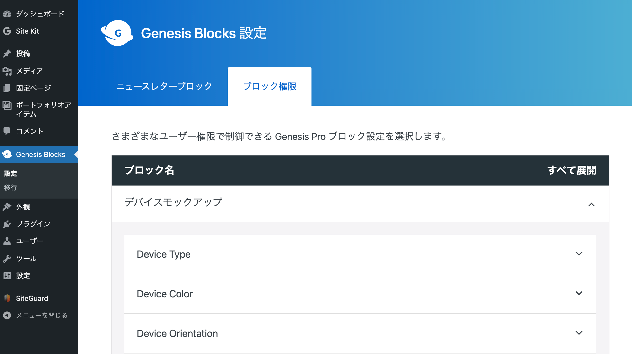Select ブロック権限 settings tab

click(269, 86)
